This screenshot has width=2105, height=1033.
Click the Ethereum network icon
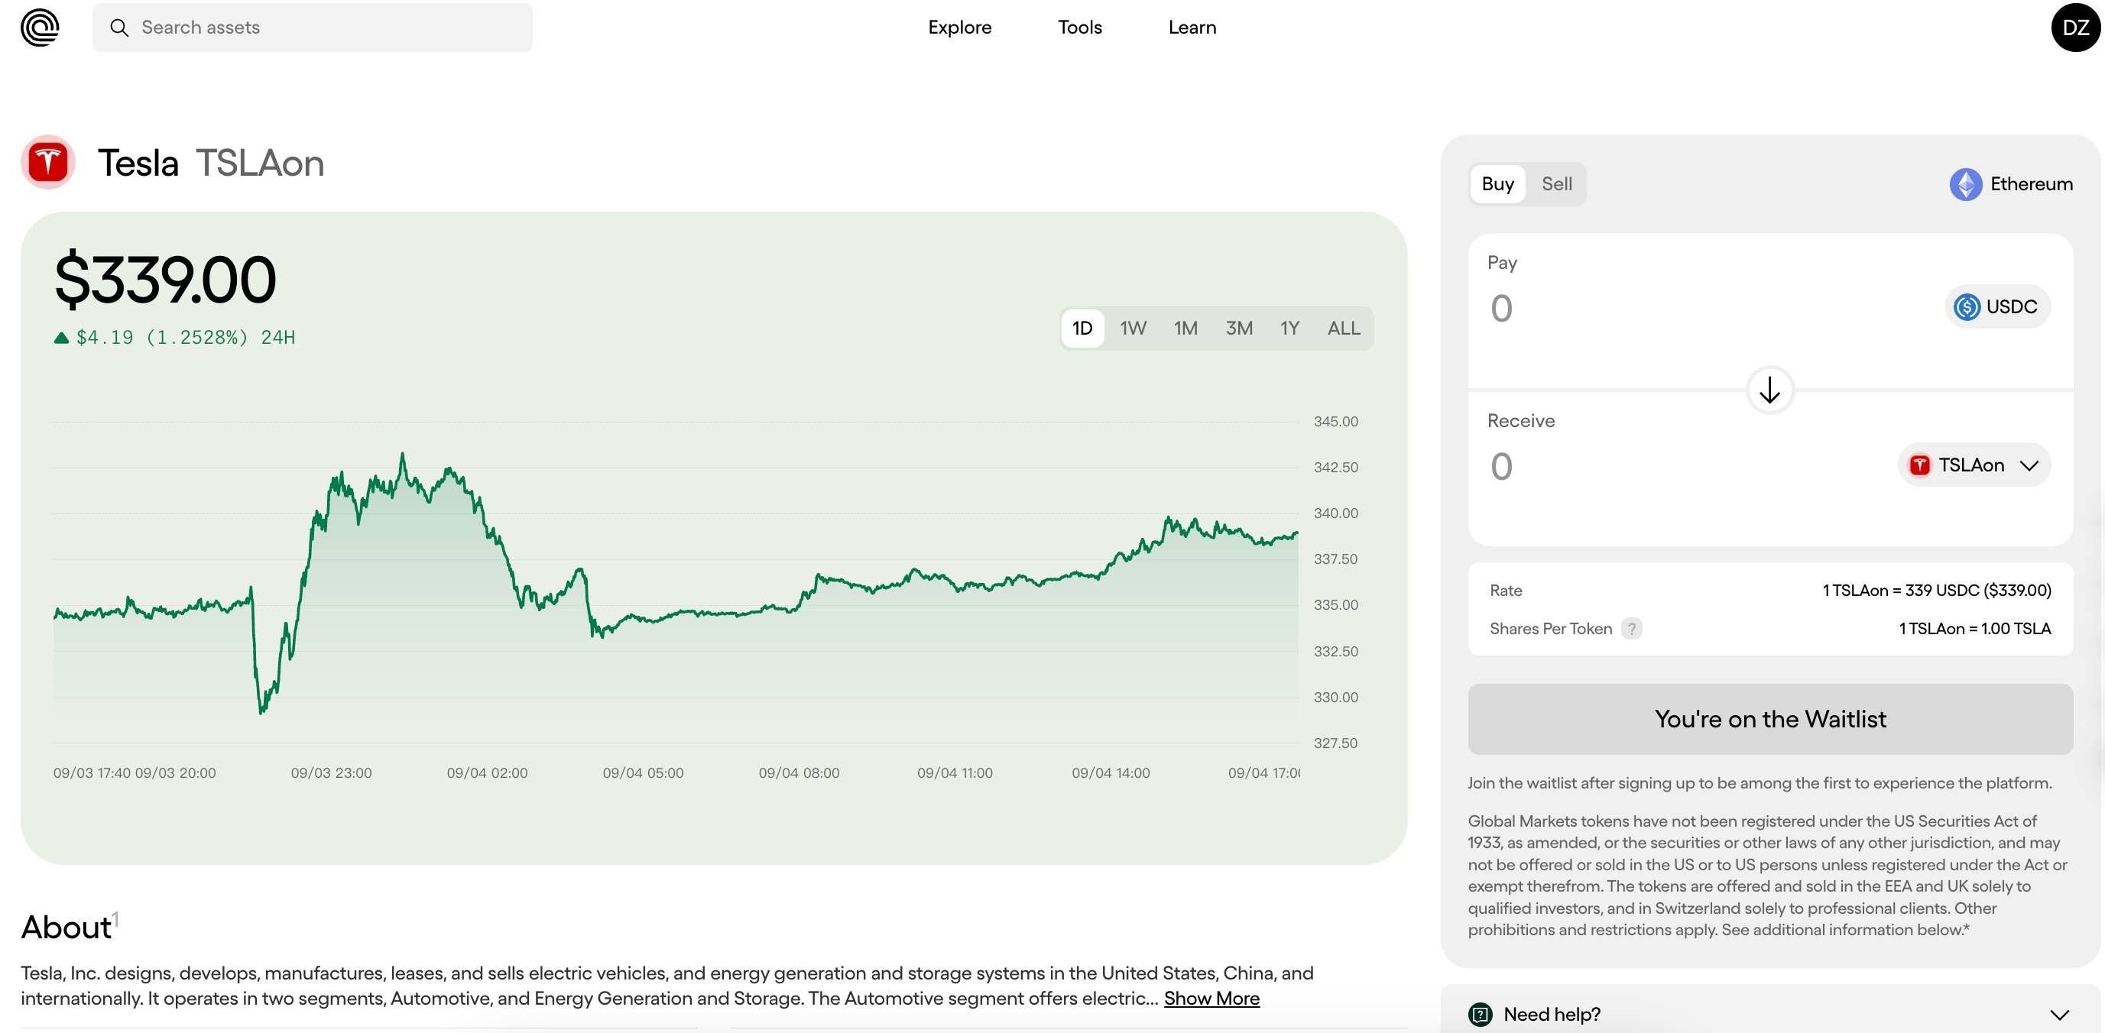(x=1965, y=183)
